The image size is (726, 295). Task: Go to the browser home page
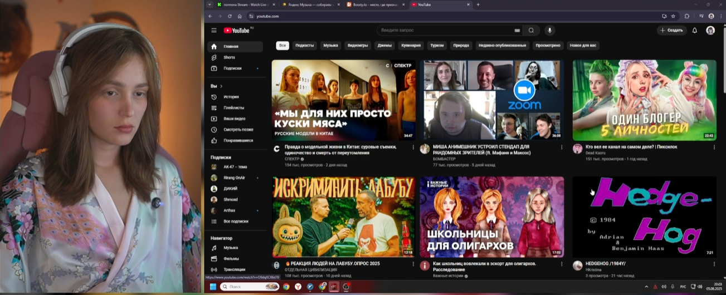pyautogui.click(x=240, y=16)
